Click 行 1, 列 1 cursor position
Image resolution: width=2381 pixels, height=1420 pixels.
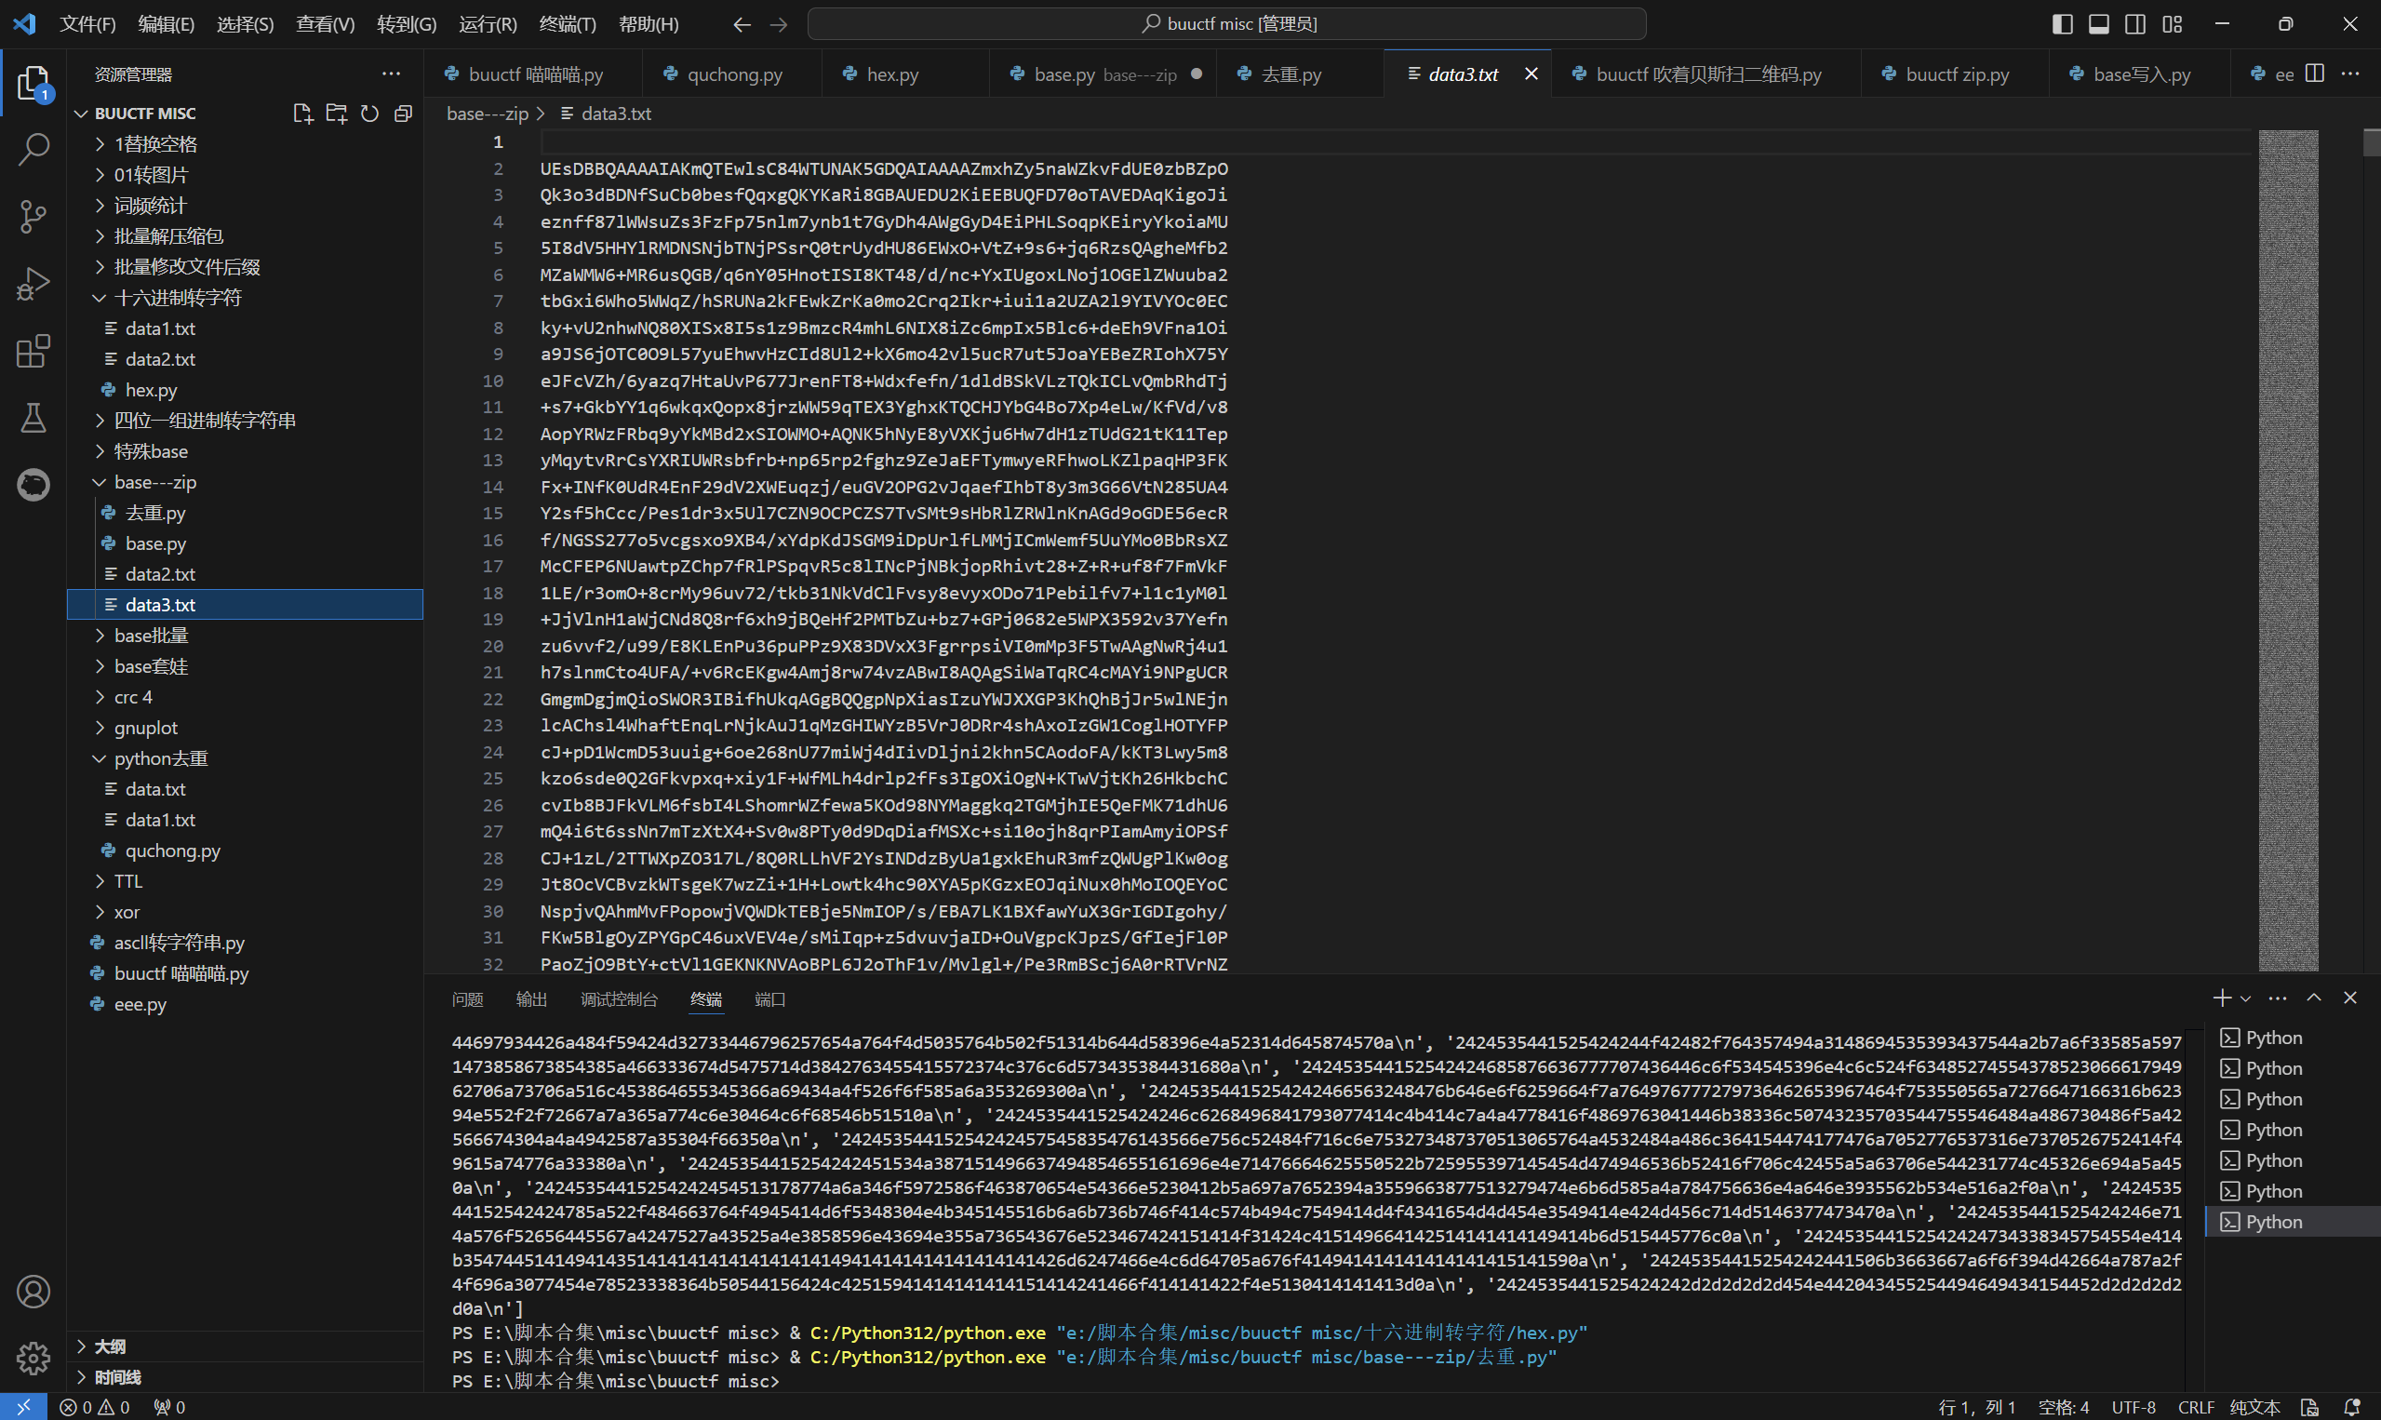[1976, 1407]
